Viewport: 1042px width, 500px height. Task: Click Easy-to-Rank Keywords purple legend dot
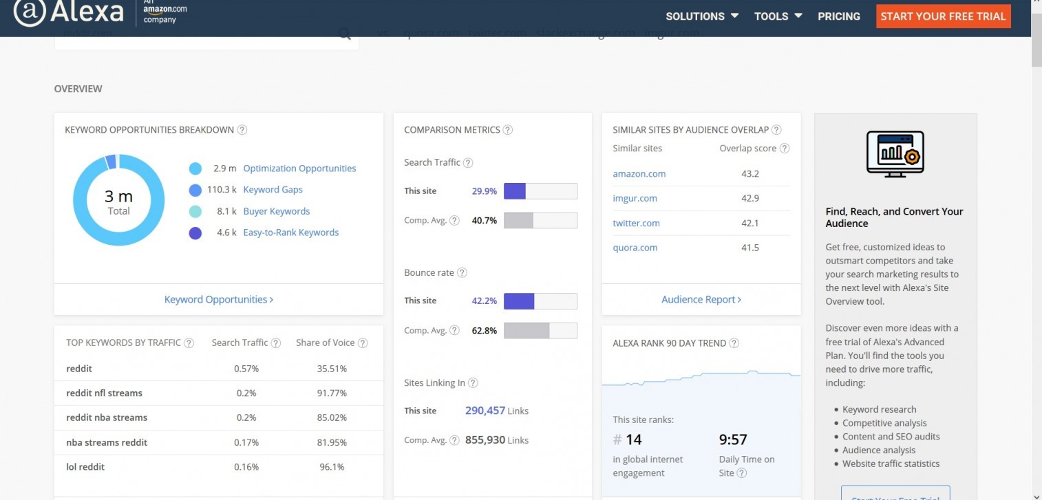click(x=195, y=233)
